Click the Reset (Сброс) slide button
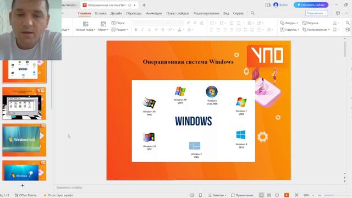The width and height of the screenshot is (352, 198). (118, 23)
